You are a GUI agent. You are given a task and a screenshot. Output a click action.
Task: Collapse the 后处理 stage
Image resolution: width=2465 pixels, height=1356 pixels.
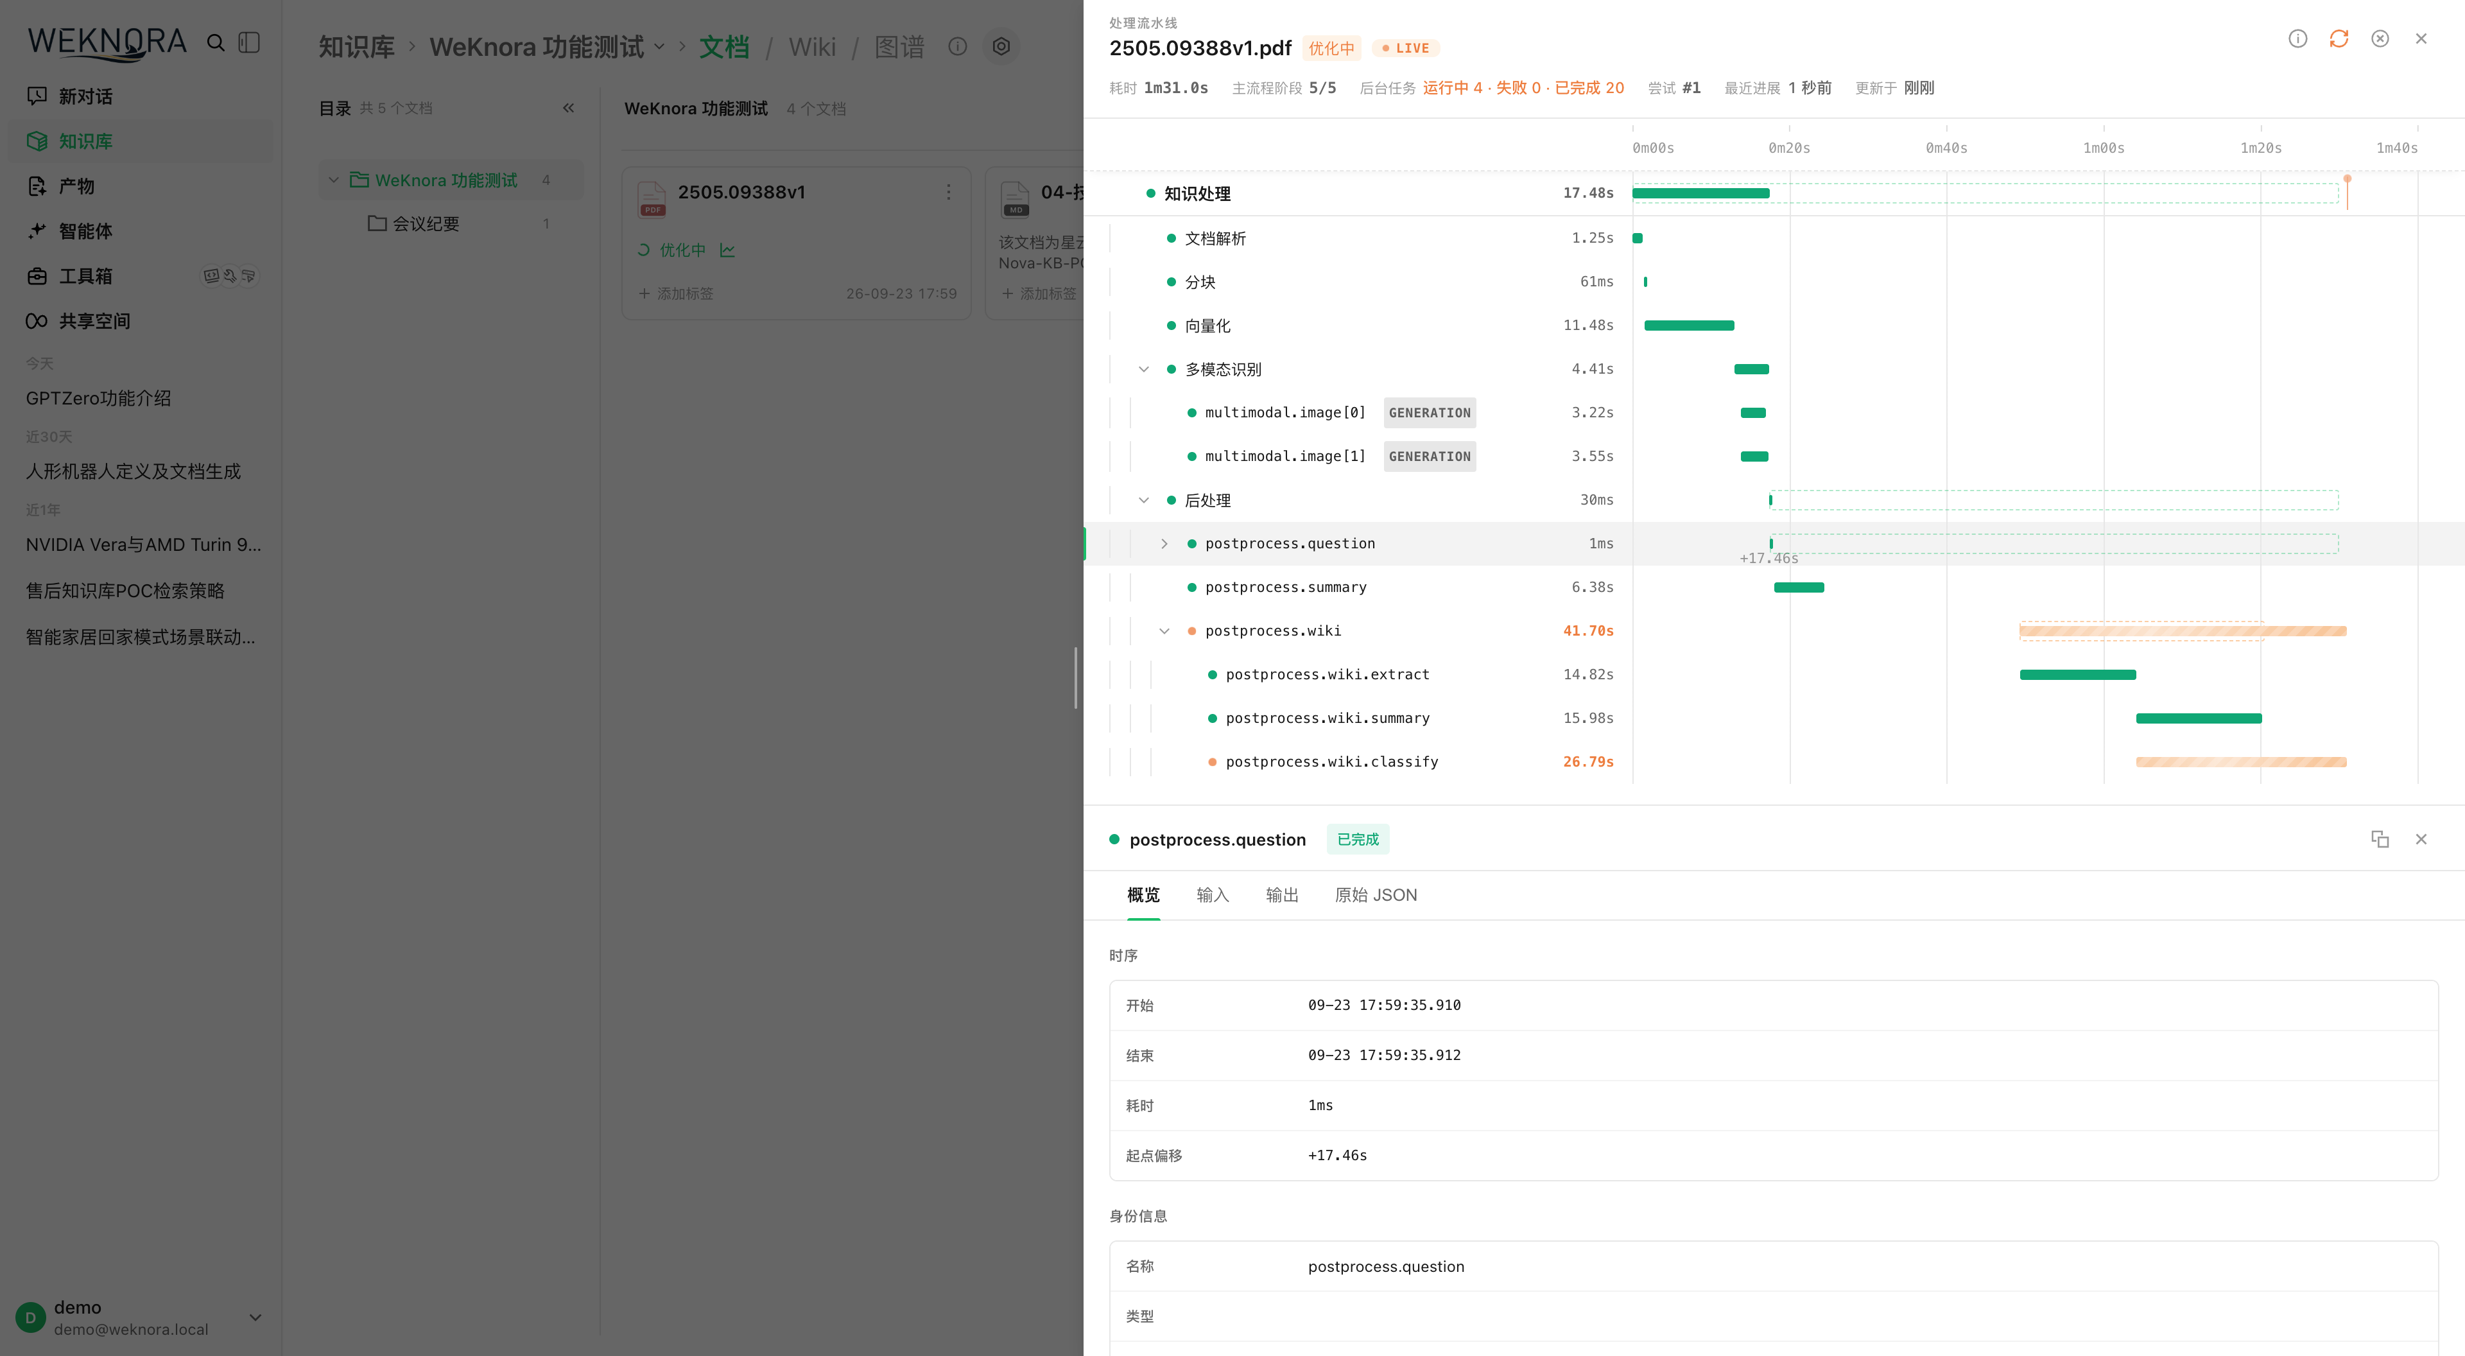click(1143, 501)
